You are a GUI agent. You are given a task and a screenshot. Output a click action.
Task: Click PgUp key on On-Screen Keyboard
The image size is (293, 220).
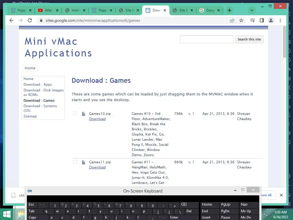click(x=229, y=205)
